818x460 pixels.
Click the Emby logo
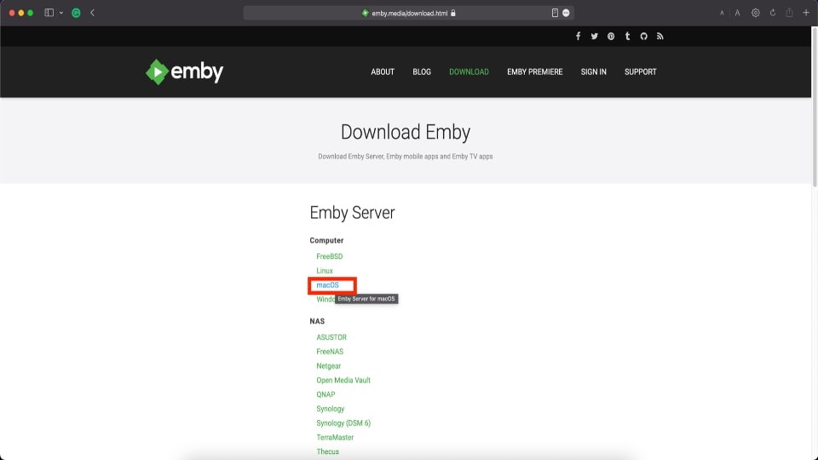pyautogui.click(x=185, y=72)
